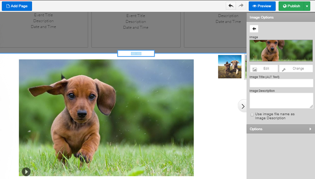Screen dimensions: 315x179
Task: Click the Image Options panel header
Action: coord(281,17)
